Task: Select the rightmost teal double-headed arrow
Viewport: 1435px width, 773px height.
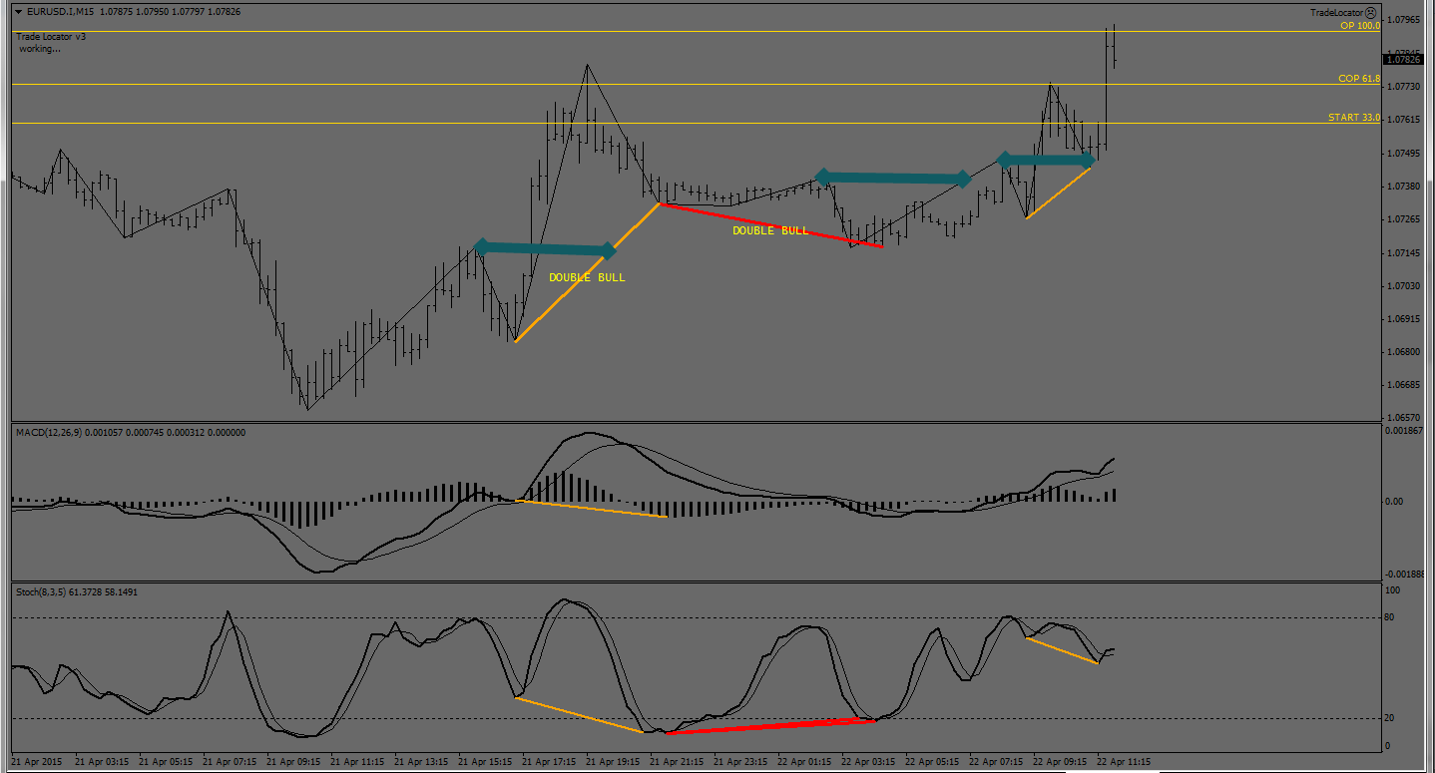Action: (1046, 160)
